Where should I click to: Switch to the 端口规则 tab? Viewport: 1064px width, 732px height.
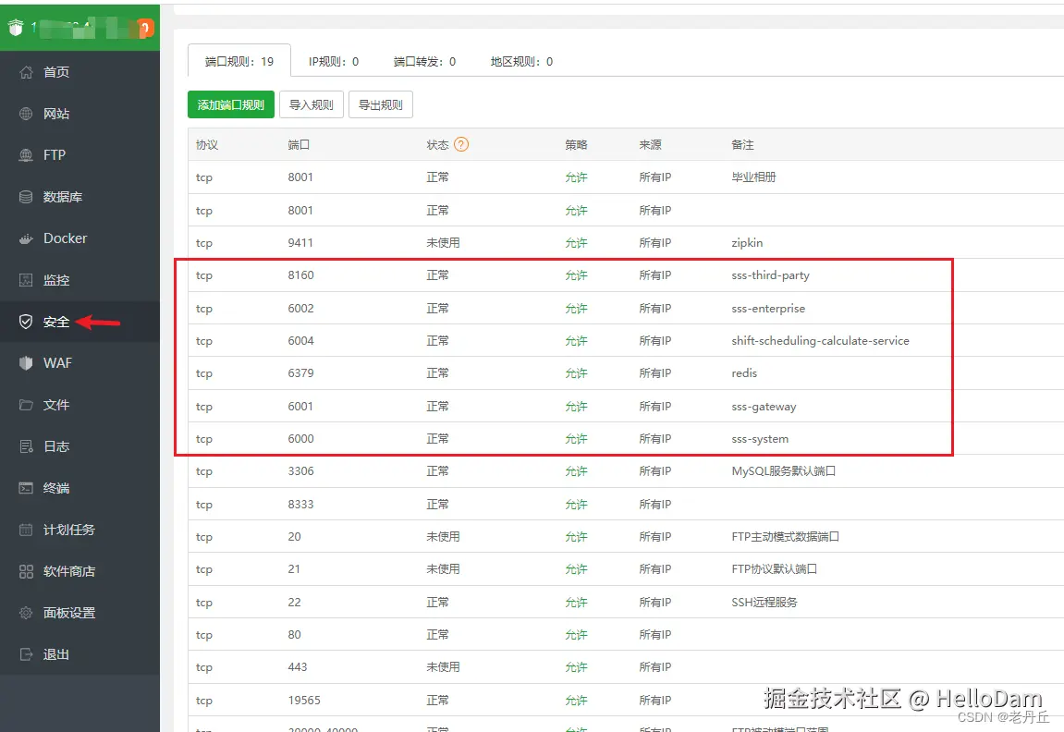pyautogui.click(x=239, y=61)
